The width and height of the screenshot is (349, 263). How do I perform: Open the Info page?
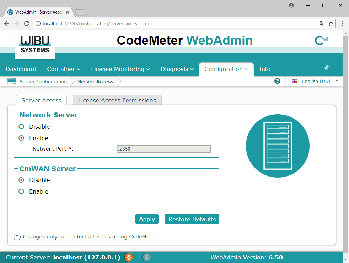pos(265,69)
